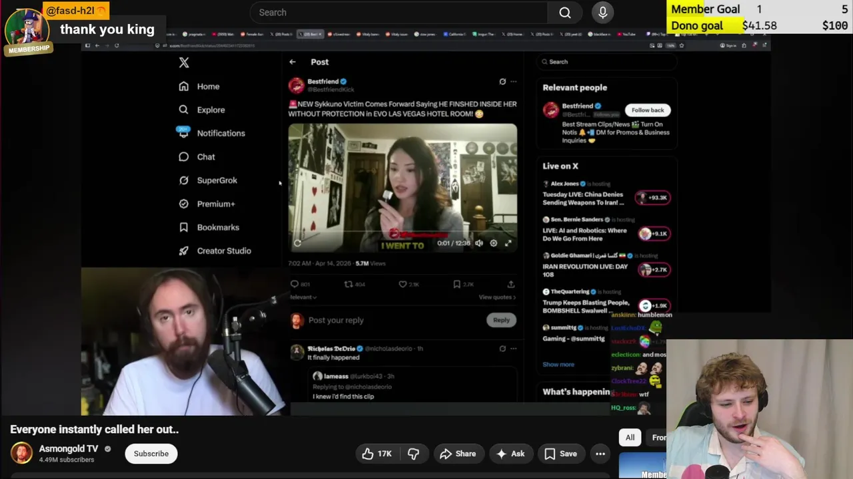Open more actions three-dot menu
The width and height of the screenshot is (853, 479).
(x=600, y=454)
